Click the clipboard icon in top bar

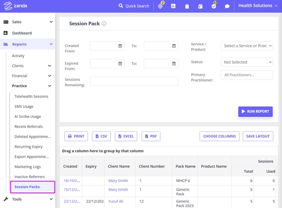tap(187, 6)
